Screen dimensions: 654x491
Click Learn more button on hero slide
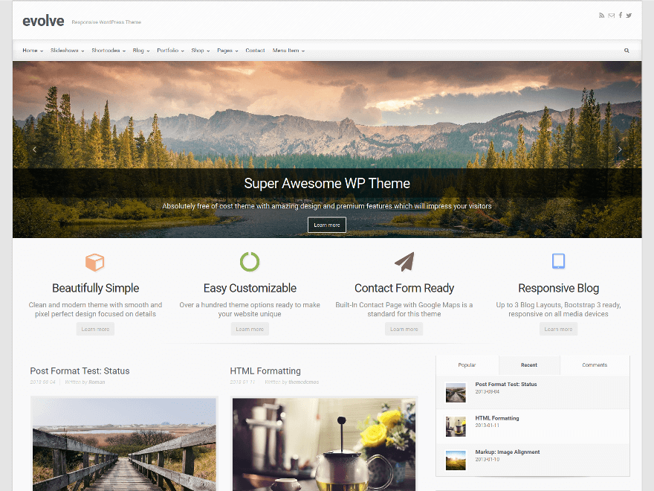(x=327, y=225)
